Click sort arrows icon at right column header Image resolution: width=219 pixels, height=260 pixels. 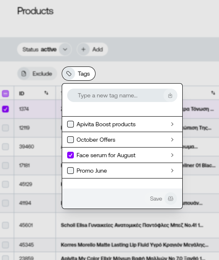pos(213,93)
